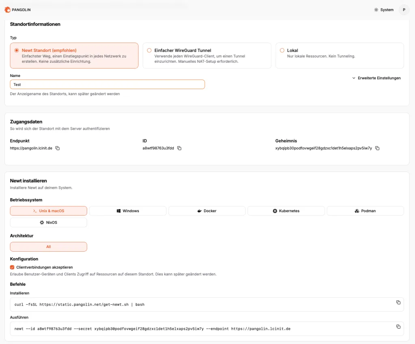415x344 pixels.
Task: Copy the Geheimnis secret value
Action: (x=377, y=148)
